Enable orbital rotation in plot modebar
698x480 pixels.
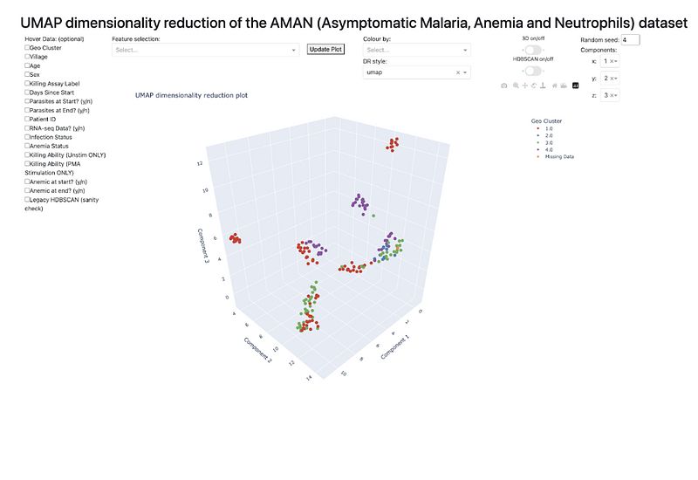(534, 86)
